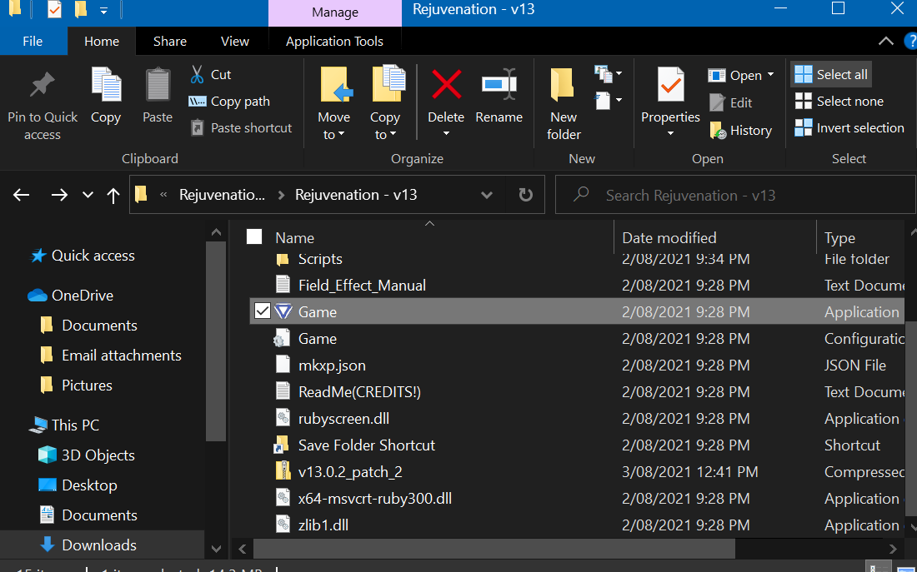The width and height of the screenshot is (917, 572).
Task: Click the Cut scissors icon
Action: pyautogui.click(x=197, y=75)
